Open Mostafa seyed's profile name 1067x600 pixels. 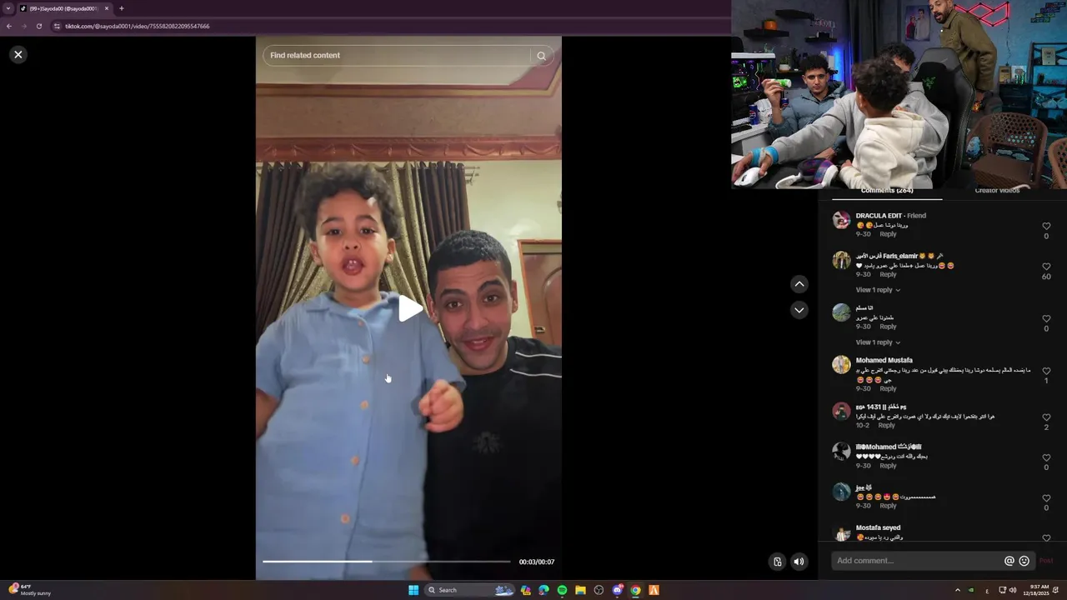[878, 527]
